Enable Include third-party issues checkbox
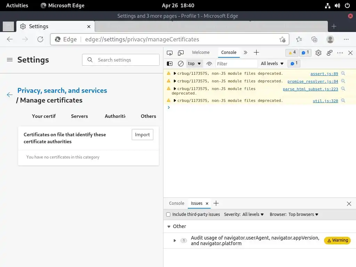The image size is (356, 267). point(168,215)
